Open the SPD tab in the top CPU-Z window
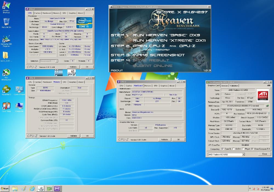Viewport: 274px width, 192px height. click(64, 13)
